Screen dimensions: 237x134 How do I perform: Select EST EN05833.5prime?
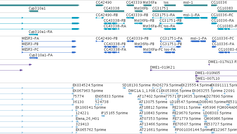(99, 99)
